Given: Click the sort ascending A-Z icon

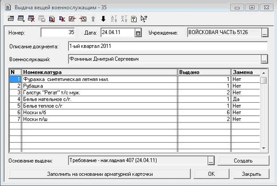Looking at the screenshot, I should (x=113, y=19).
